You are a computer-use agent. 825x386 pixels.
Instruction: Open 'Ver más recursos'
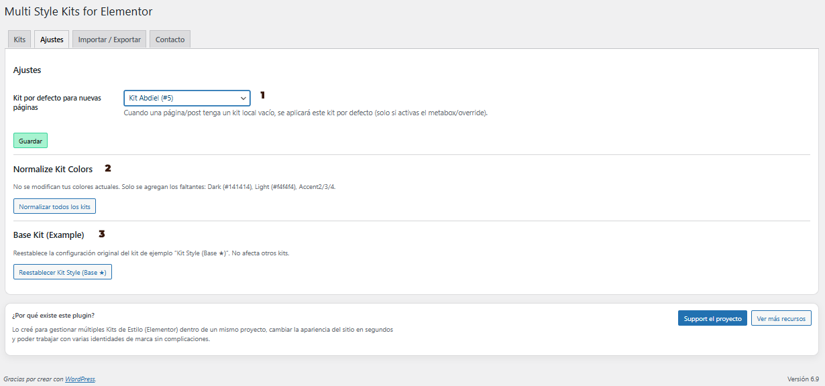(781, 318)
